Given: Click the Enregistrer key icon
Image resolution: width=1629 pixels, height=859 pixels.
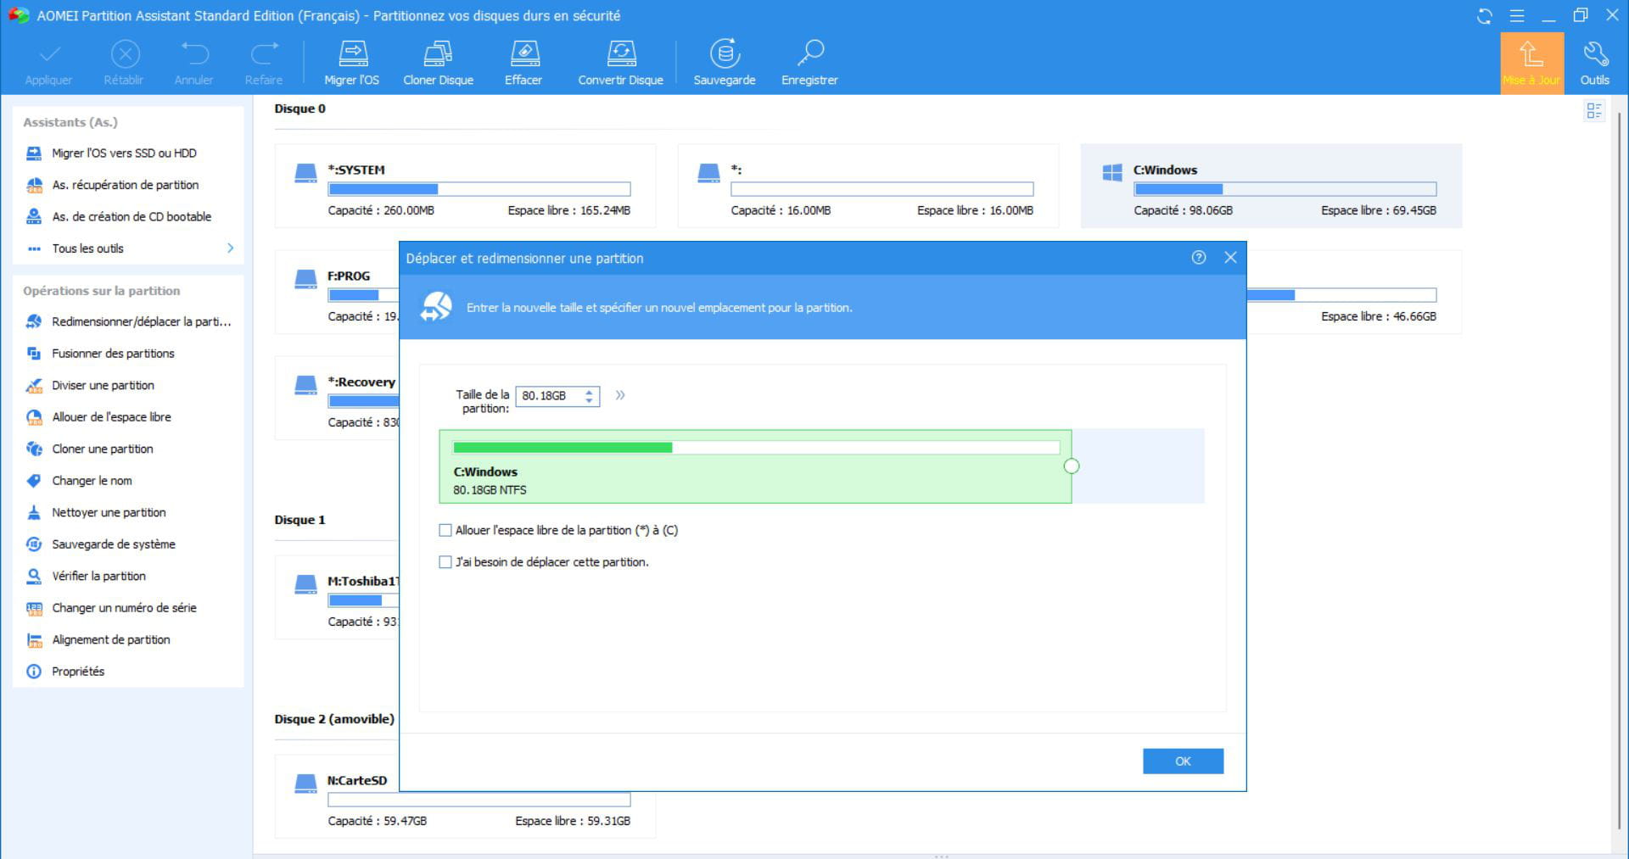Looking at the screenshot, I should pyautogui.click(x=810, y=54).
